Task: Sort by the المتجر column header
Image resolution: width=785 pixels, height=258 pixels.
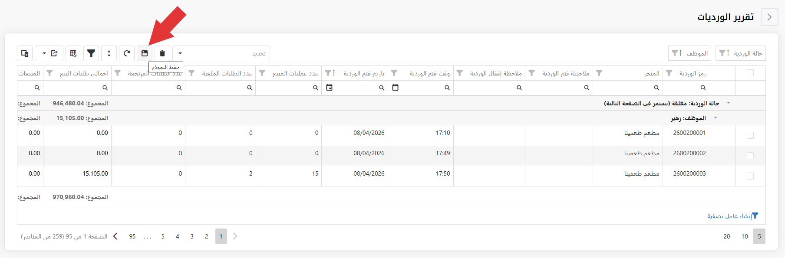Action: [652, 73]
